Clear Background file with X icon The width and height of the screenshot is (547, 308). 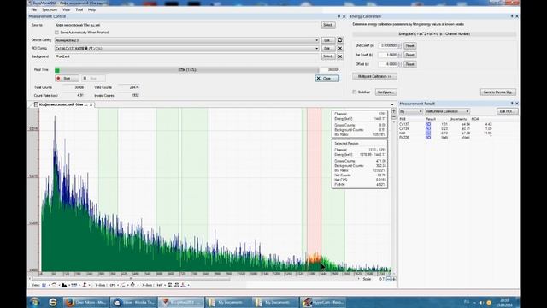tap(340, 56)
